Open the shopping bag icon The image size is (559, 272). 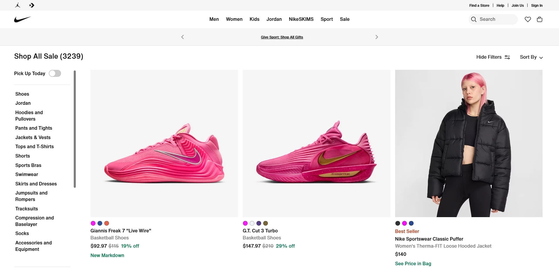pyautogui.click(x=539, y=19)
